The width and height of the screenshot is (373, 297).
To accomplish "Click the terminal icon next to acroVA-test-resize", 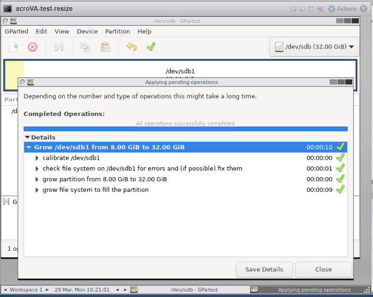I will point(8,9).
